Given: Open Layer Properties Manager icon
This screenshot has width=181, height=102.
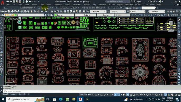Looking at the screenshot, I should click(x=2, y=15).
